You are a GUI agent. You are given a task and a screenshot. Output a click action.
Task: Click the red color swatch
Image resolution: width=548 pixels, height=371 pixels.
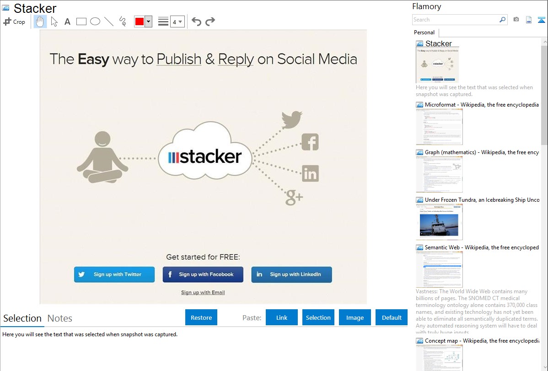(140, 22)
